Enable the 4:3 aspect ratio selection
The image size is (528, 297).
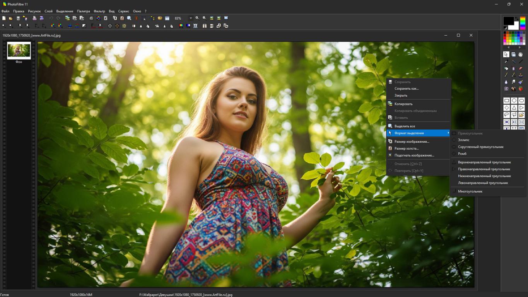pos(514,122)
